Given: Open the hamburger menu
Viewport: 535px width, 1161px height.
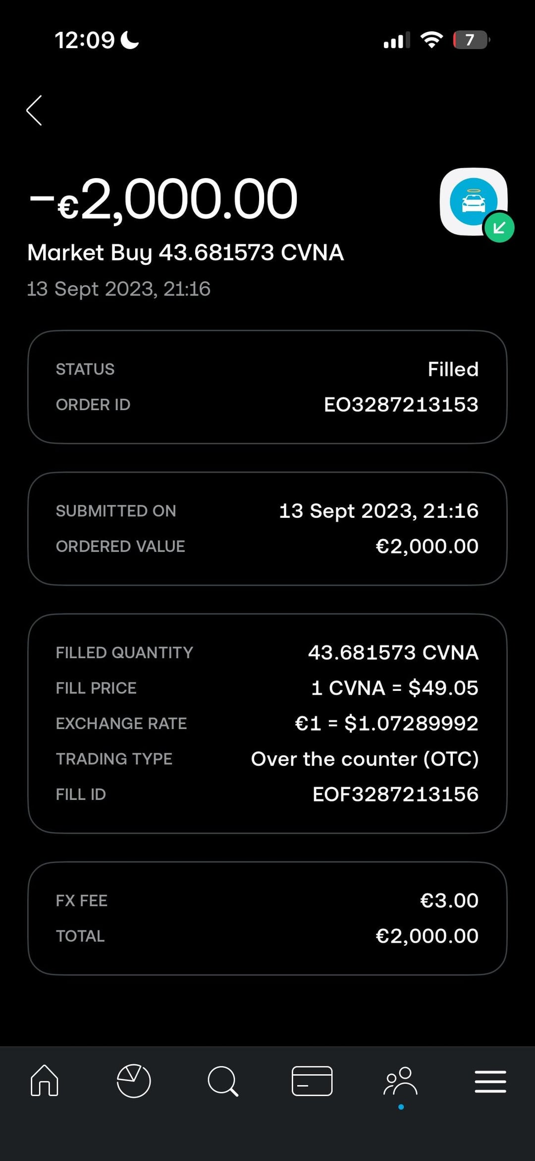Looking at the screenshot, I should pos(490,1081).
